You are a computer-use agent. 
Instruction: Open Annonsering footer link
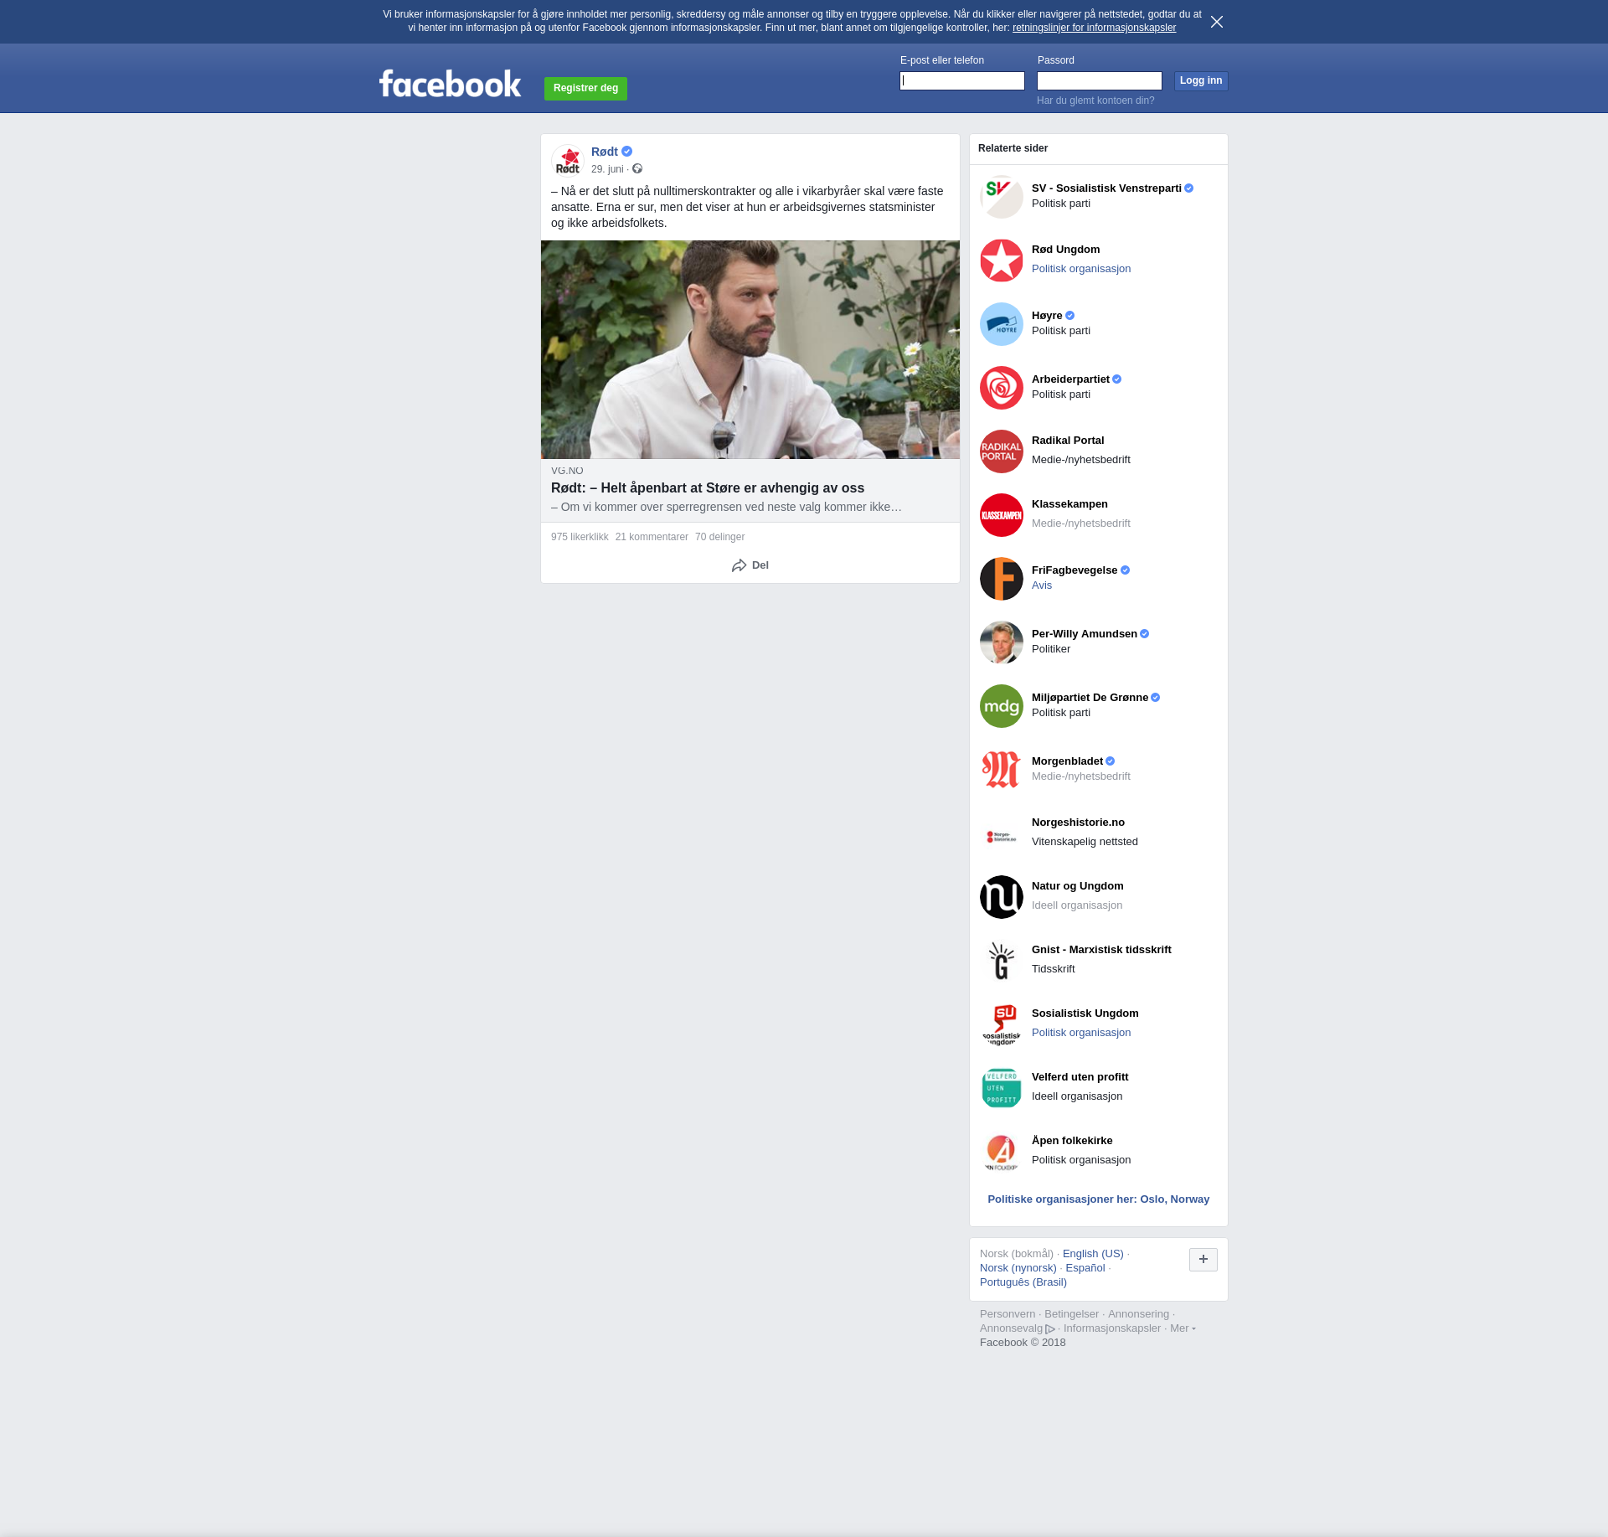pos(1138,1314)
